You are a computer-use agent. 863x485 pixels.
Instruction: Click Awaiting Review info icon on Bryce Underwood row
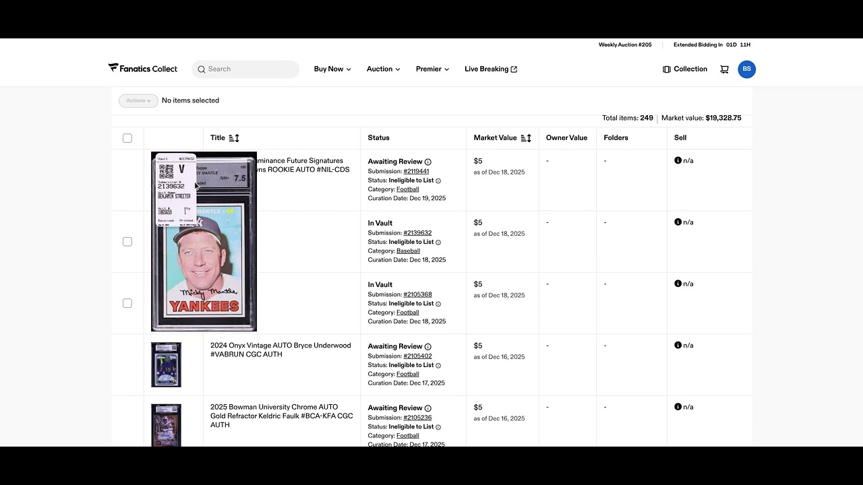pyautogui.click(x=428, y=347)
